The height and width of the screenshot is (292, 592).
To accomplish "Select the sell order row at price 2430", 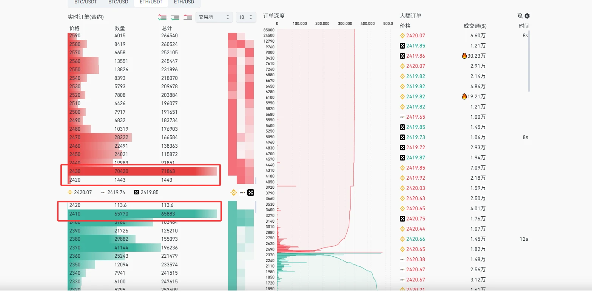I will tap(142, 171).
